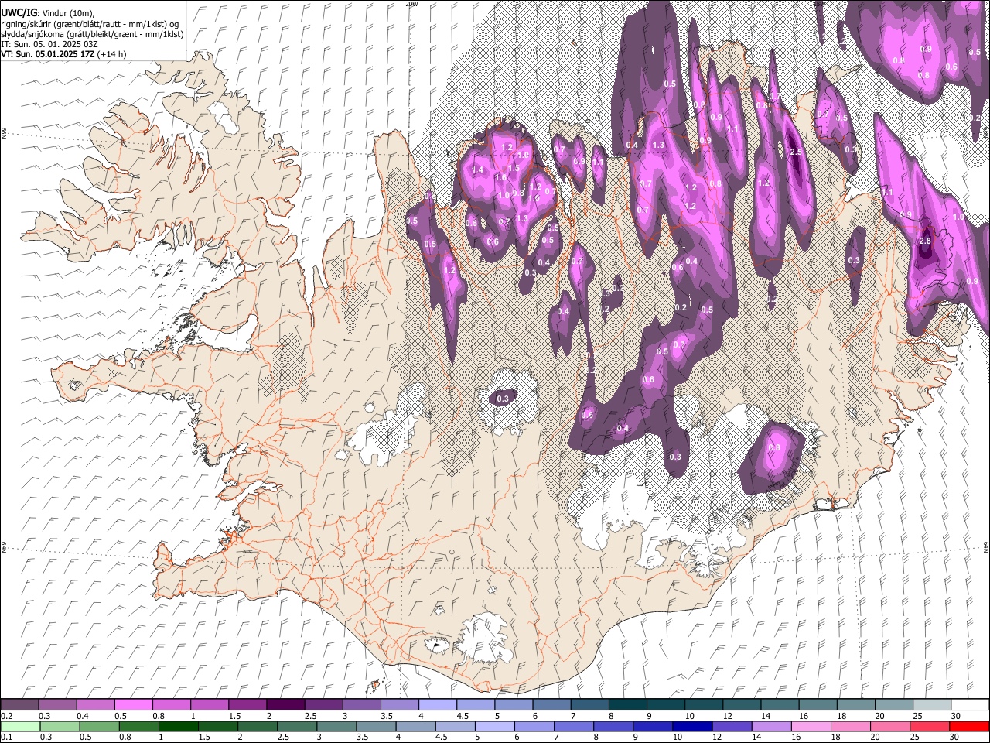Pick bottom-row swatch between 2 and 2.5

(258, 726)
